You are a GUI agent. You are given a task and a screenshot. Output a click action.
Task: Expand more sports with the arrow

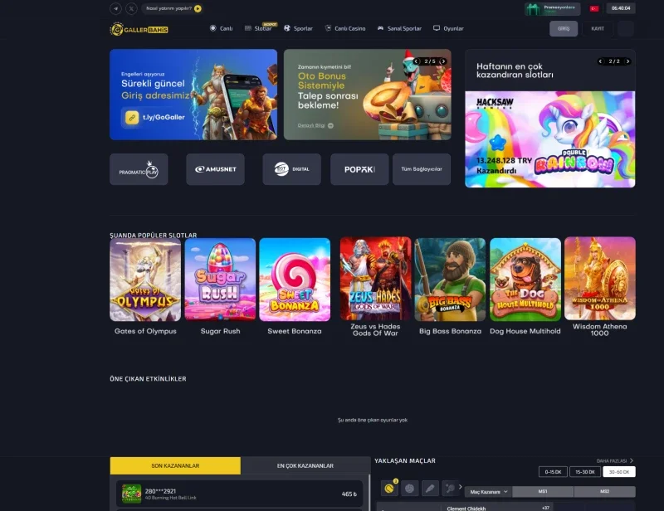tap(461, 487)
